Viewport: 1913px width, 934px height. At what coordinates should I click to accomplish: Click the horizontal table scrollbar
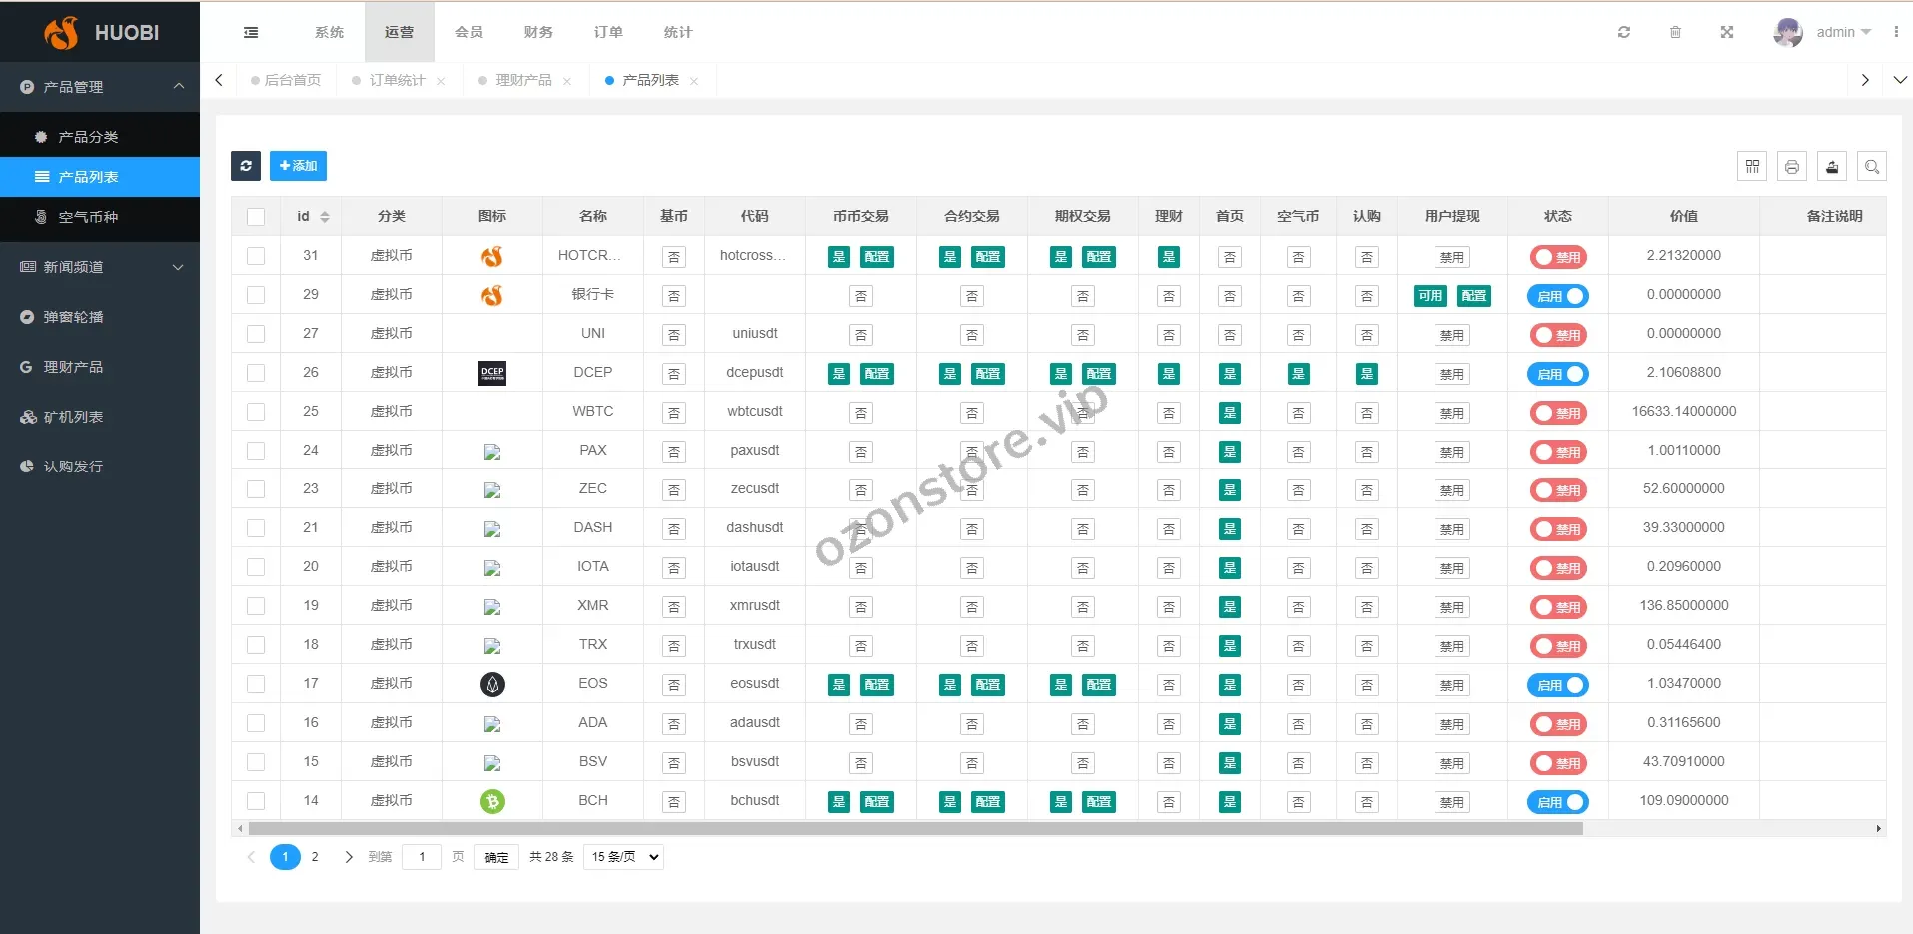click(915, 828)
